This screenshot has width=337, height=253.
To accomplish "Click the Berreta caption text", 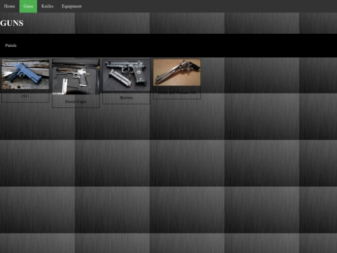I will click(x=126, y=97).
